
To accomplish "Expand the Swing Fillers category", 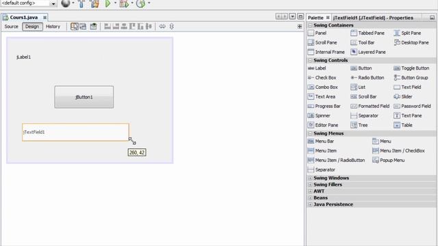I will click(x=310, y=184).
